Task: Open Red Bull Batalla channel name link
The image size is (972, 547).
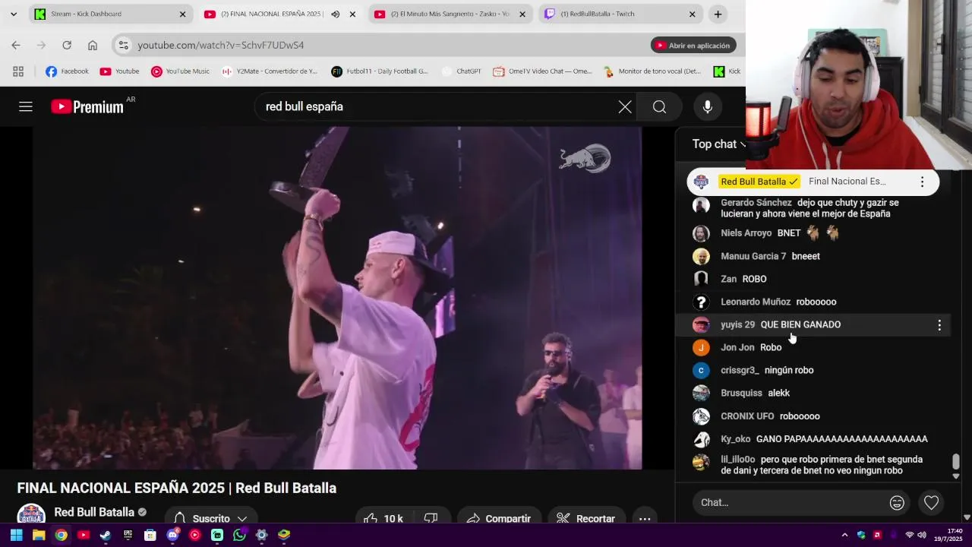Action: 94,512
